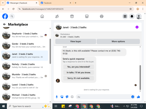The height and width of the screenshot is (109, 146).
Task: Open Task View on taskbar
Action: pyautogui.click(x=56, y=106)
